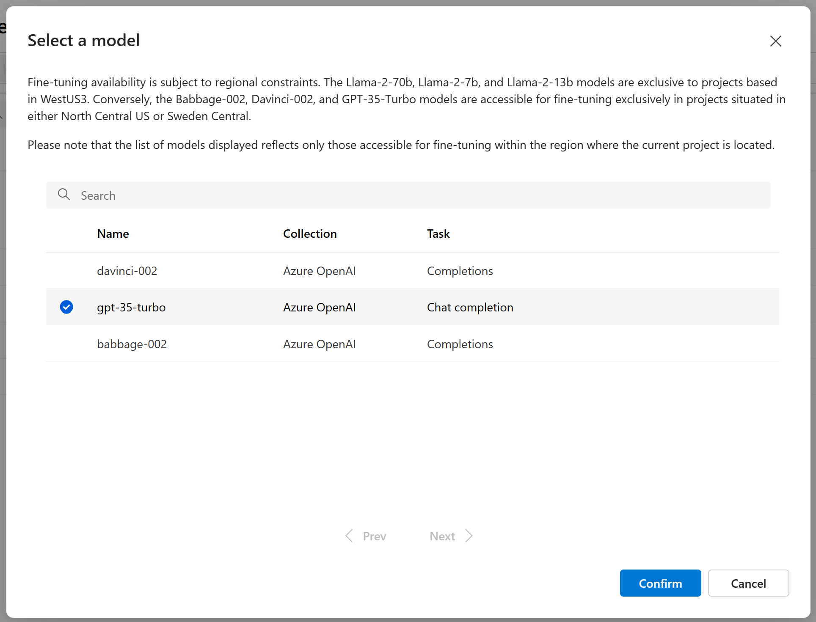Deselect the gpt-35-turbo checkmark
This screenshot has height=622, width=816.
coord(66,307)
